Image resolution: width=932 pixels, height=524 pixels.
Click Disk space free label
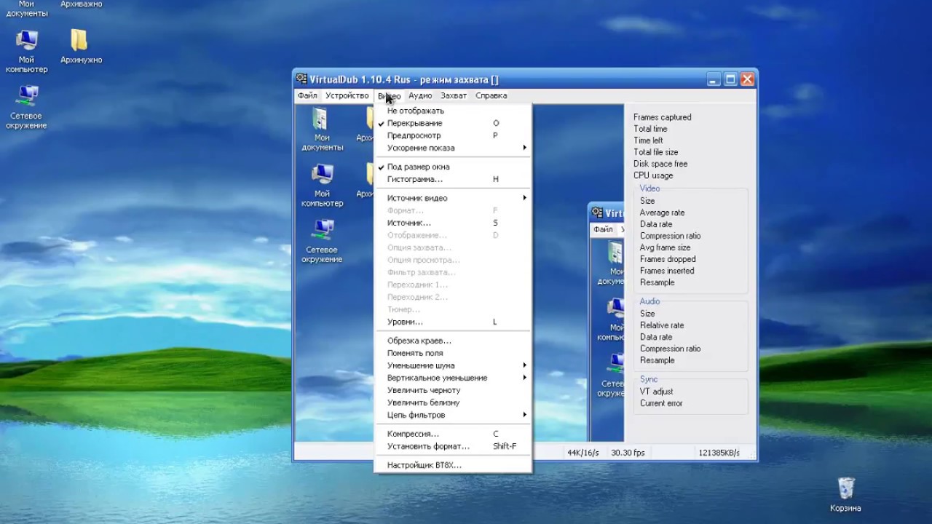click(660, 164)
